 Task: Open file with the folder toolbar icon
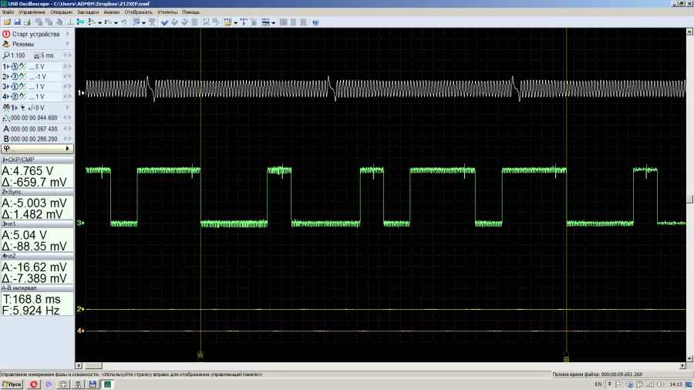7,22
